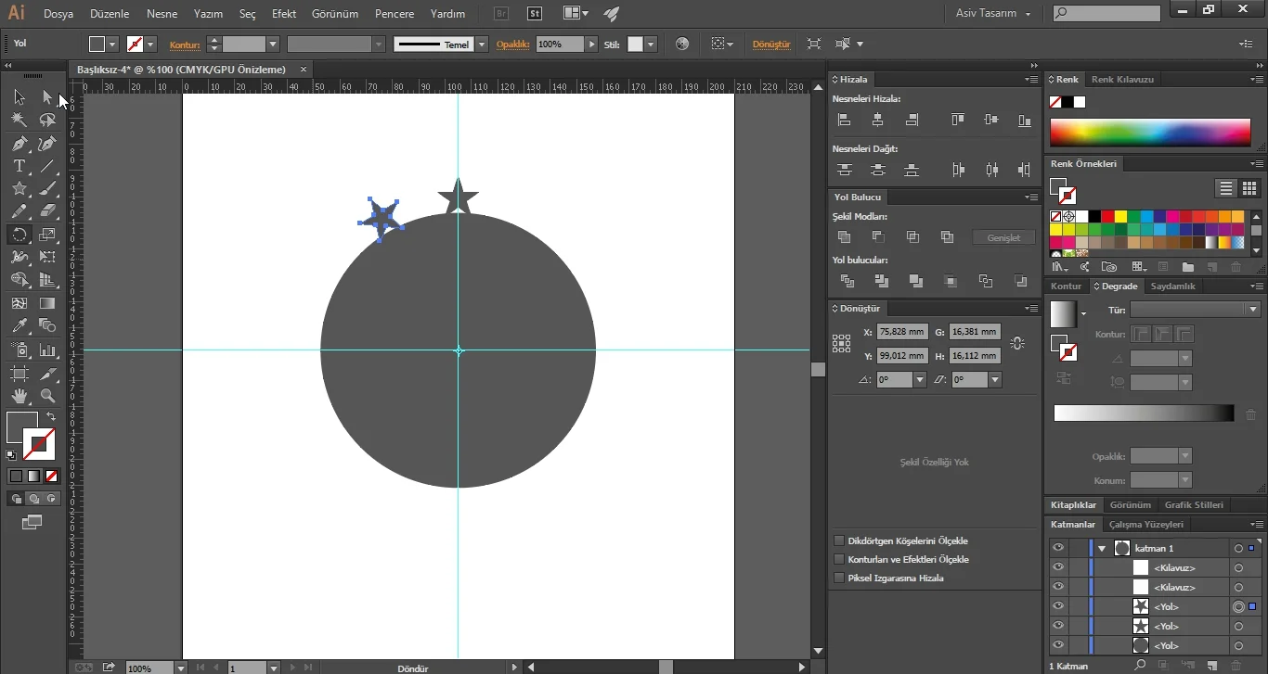Open shear angle dropdown in Dönüştür

[995, 379]
